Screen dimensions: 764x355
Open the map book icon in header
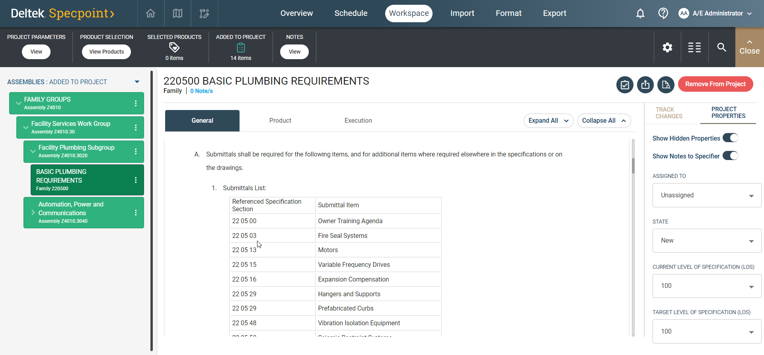177,14
